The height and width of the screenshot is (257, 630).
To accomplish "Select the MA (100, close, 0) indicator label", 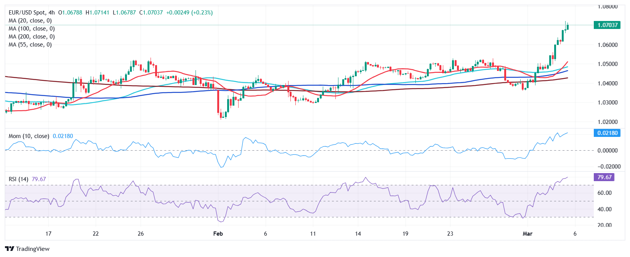I will tap(32, 29).
